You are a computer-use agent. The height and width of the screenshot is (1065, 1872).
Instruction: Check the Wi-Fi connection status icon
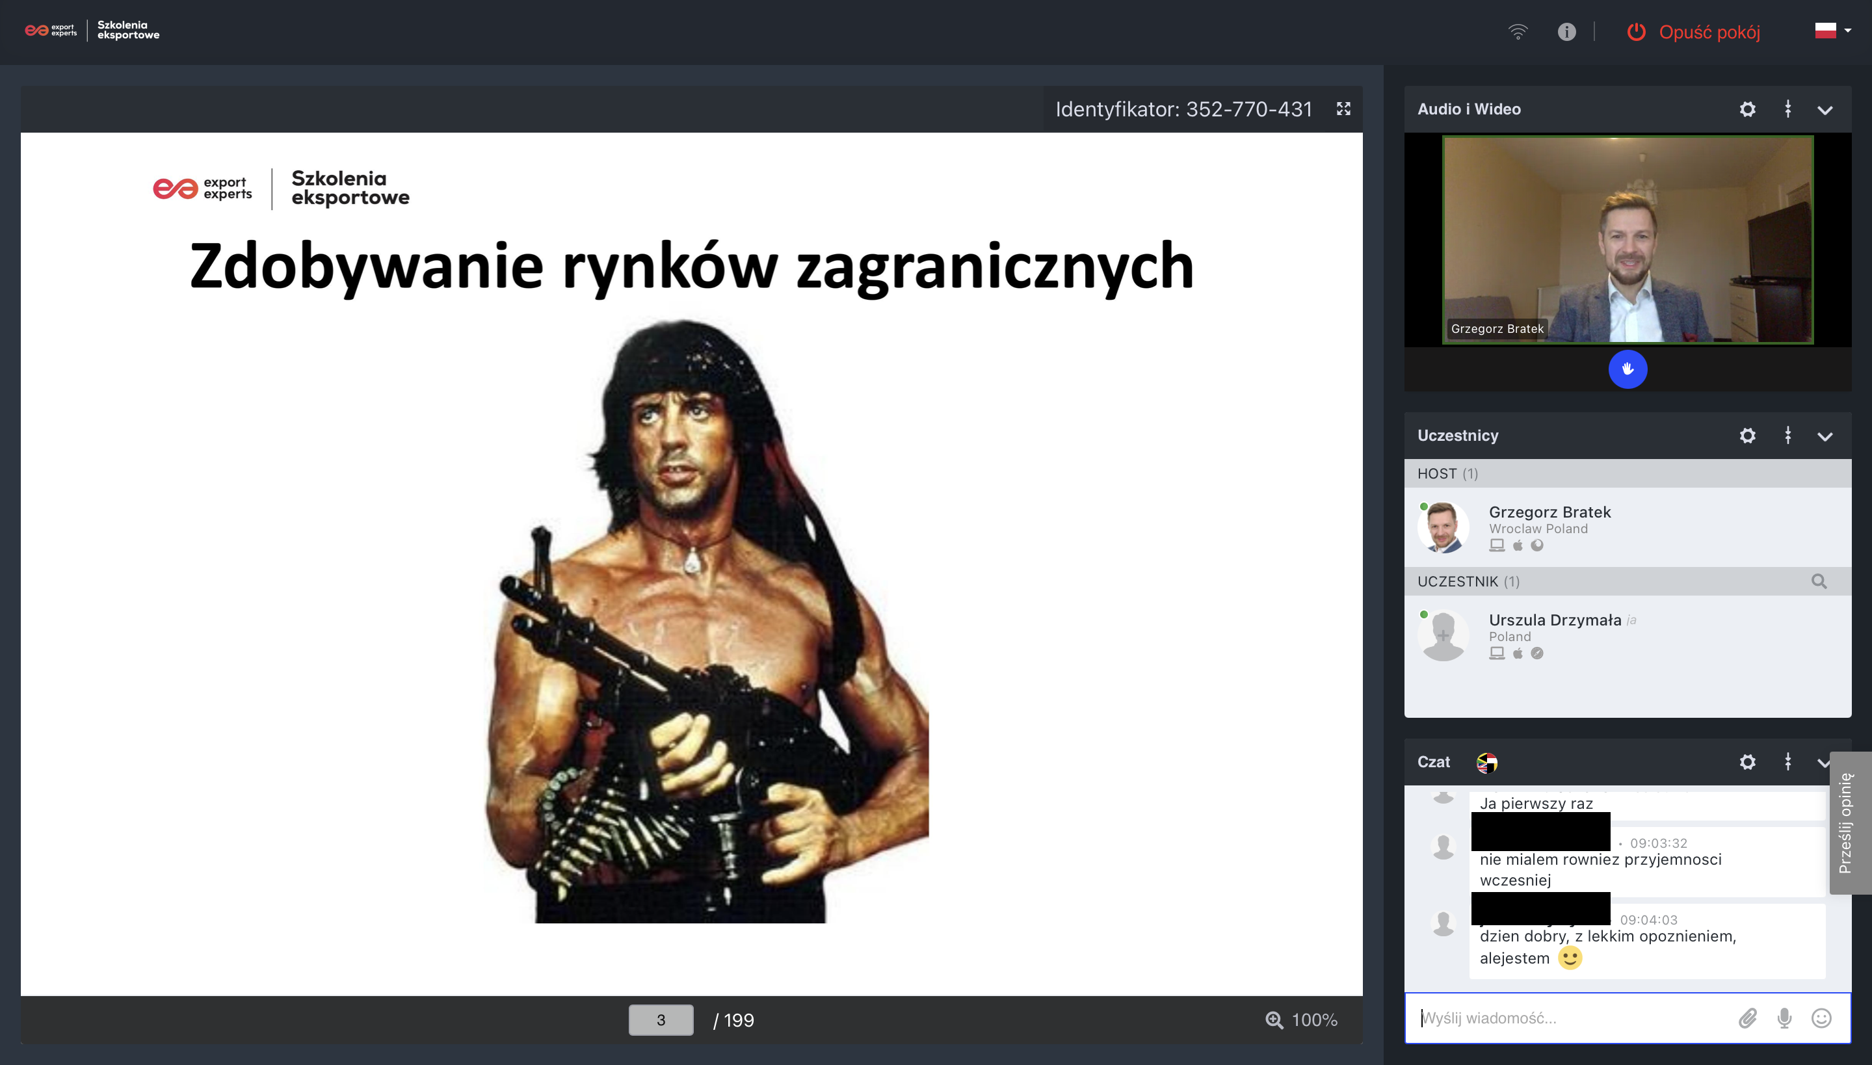click(1518, 31)
